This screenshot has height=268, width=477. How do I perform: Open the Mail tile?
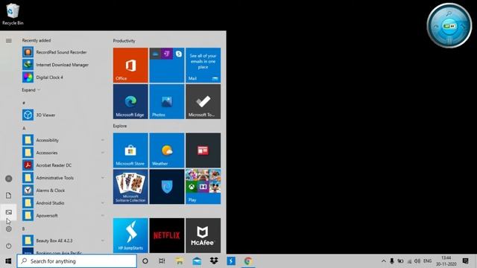(x=203, y=65)
